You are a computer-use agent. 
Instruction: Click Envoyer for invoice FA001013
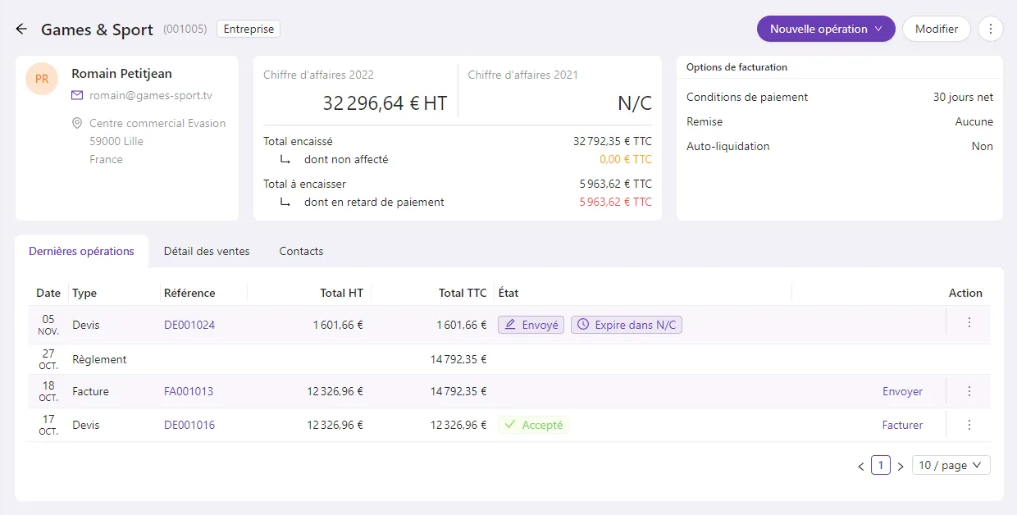pos(902,391)
